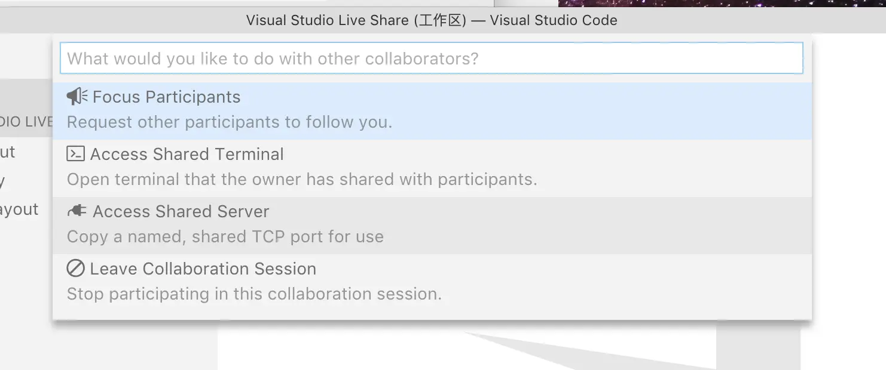Click the terminal icon for Access Shared Terminal
This screenshot has width=886, height=370.
pyautogui.click(x=75, y=154)
